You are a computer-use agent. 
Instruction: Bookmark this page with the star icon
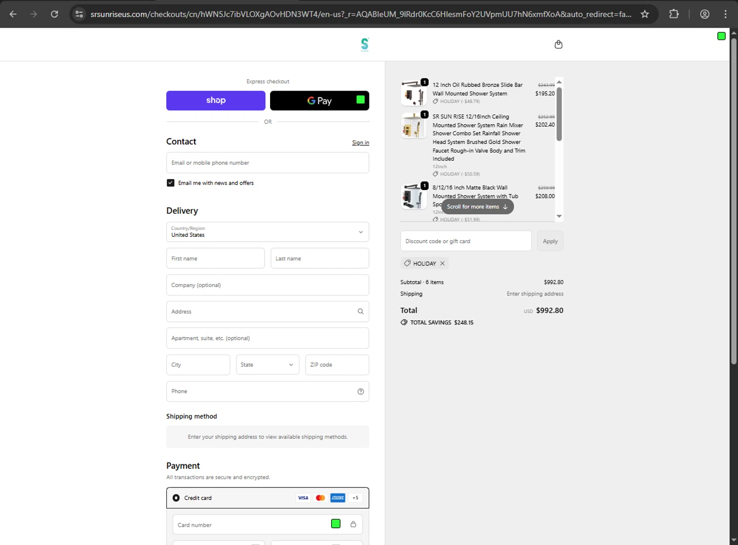click(645, 14)
